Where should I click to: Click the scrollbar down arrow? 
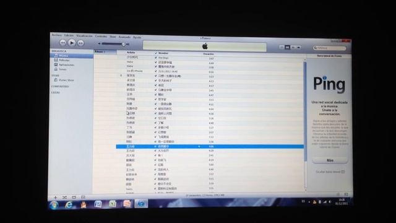click(x=306, y=190)
